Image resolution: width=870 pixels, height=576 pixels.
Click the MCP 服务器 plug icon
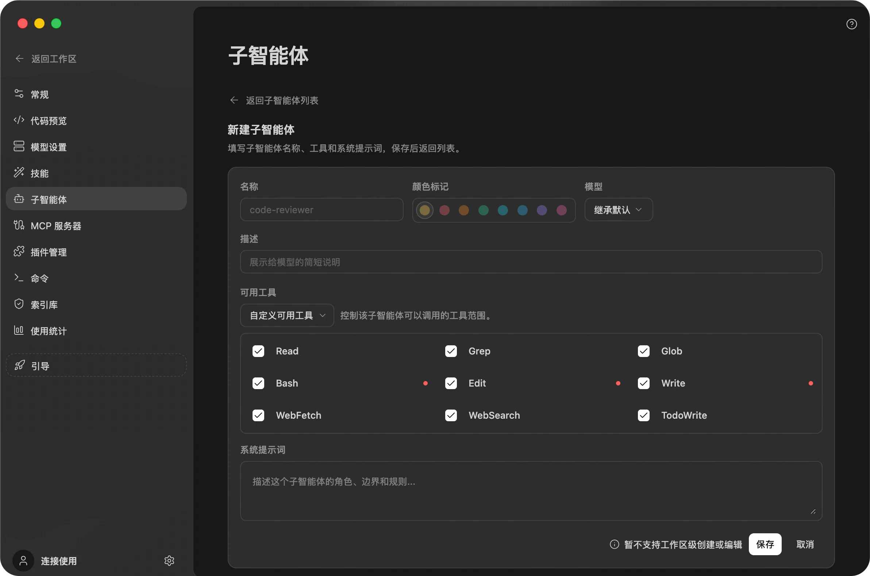point(19,225)
